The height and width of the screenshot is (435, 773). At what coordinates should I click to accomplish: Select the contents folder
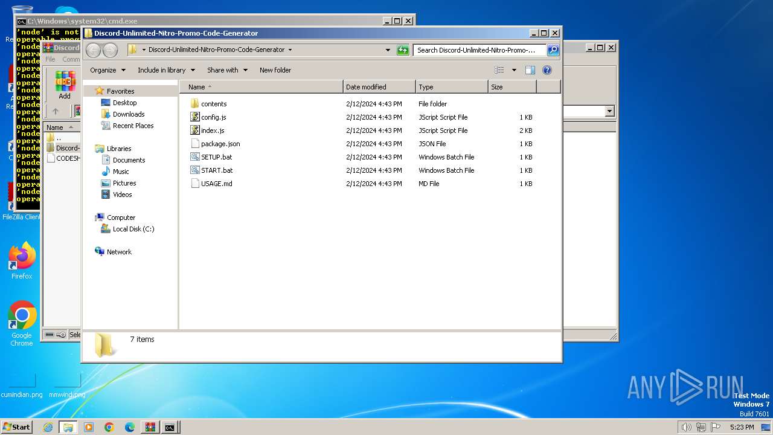(214, 104)
